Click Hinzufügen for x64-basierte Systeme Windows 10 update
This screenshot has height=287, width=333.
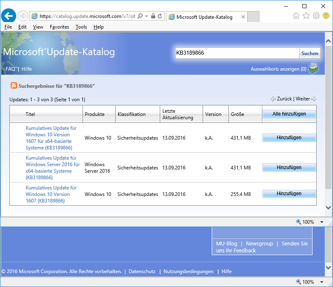[289, 138]
